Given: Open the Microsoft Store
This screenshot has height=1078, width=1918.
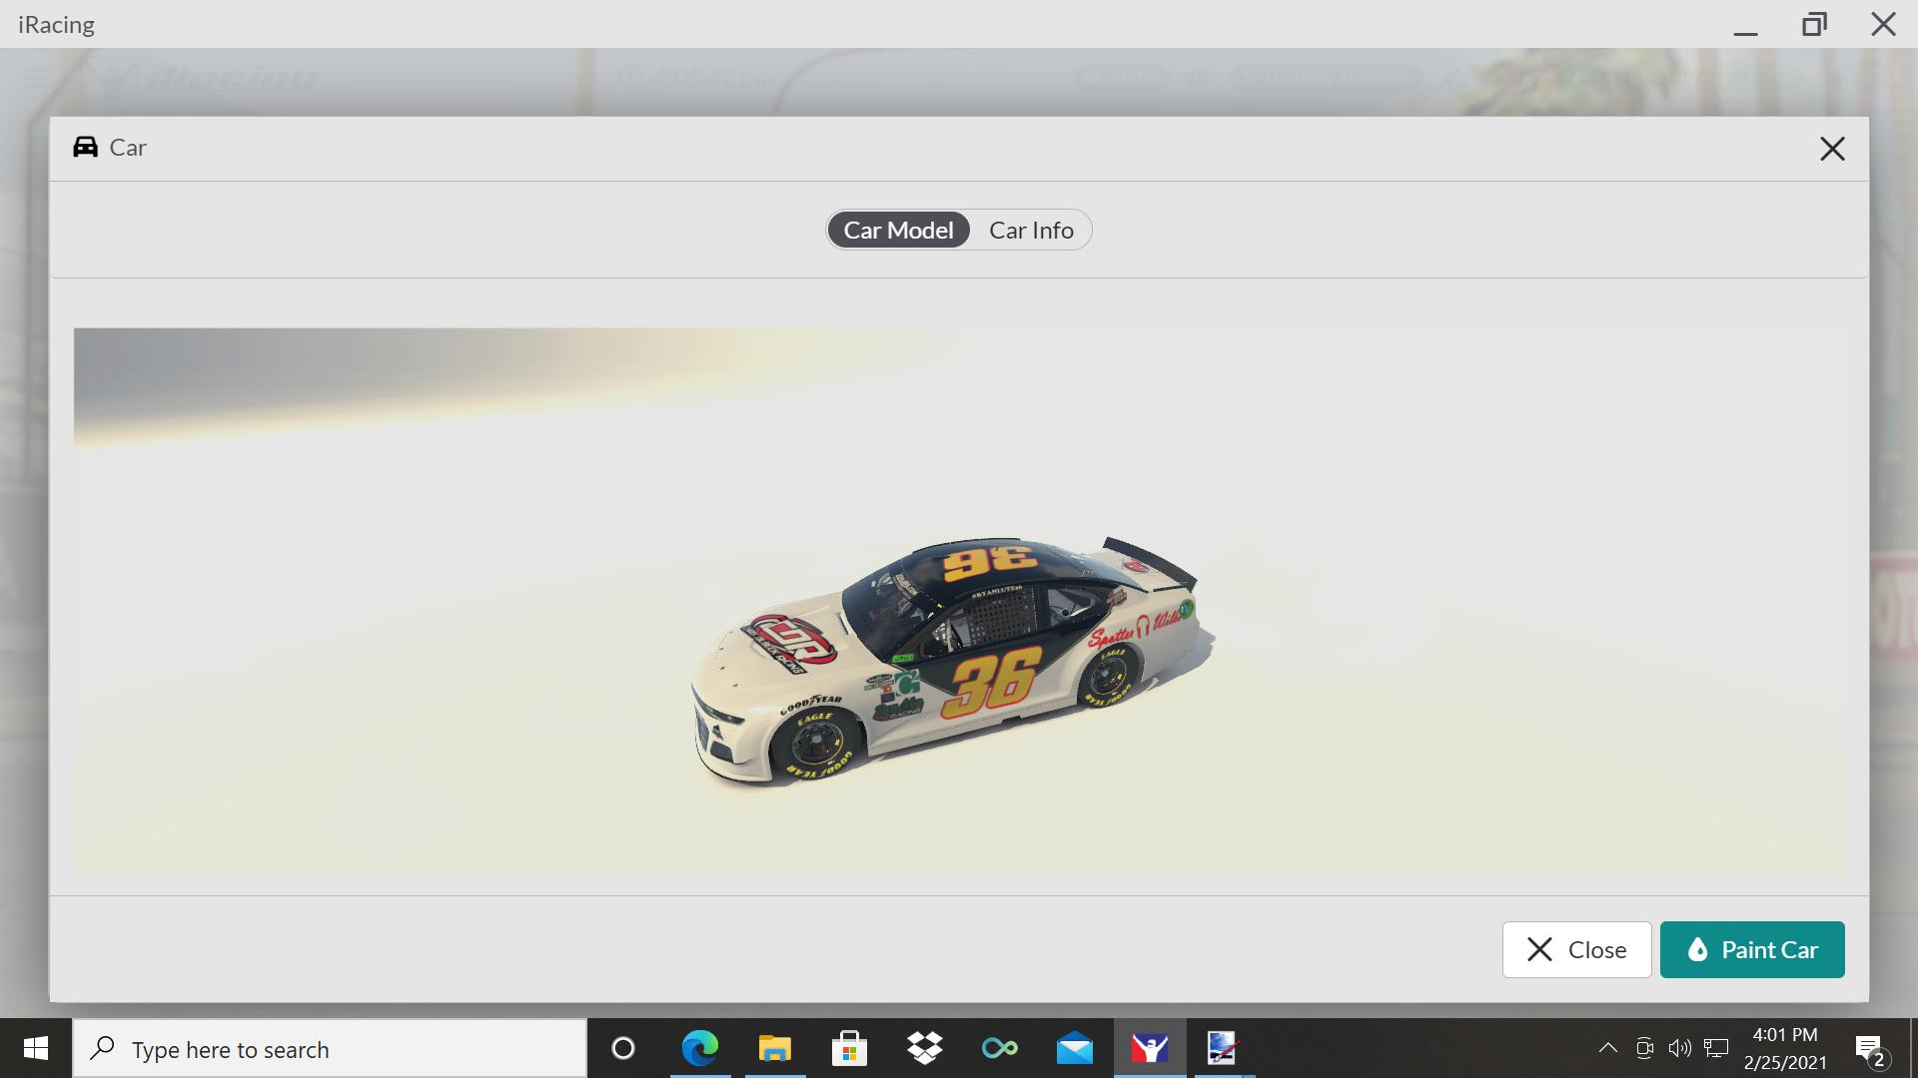Looking at the screenshot, I should [848, 1048].
